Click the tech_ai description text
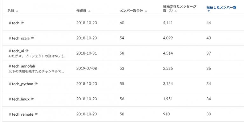The width and height of the screenshot is (244, 122). pos(37,56)
